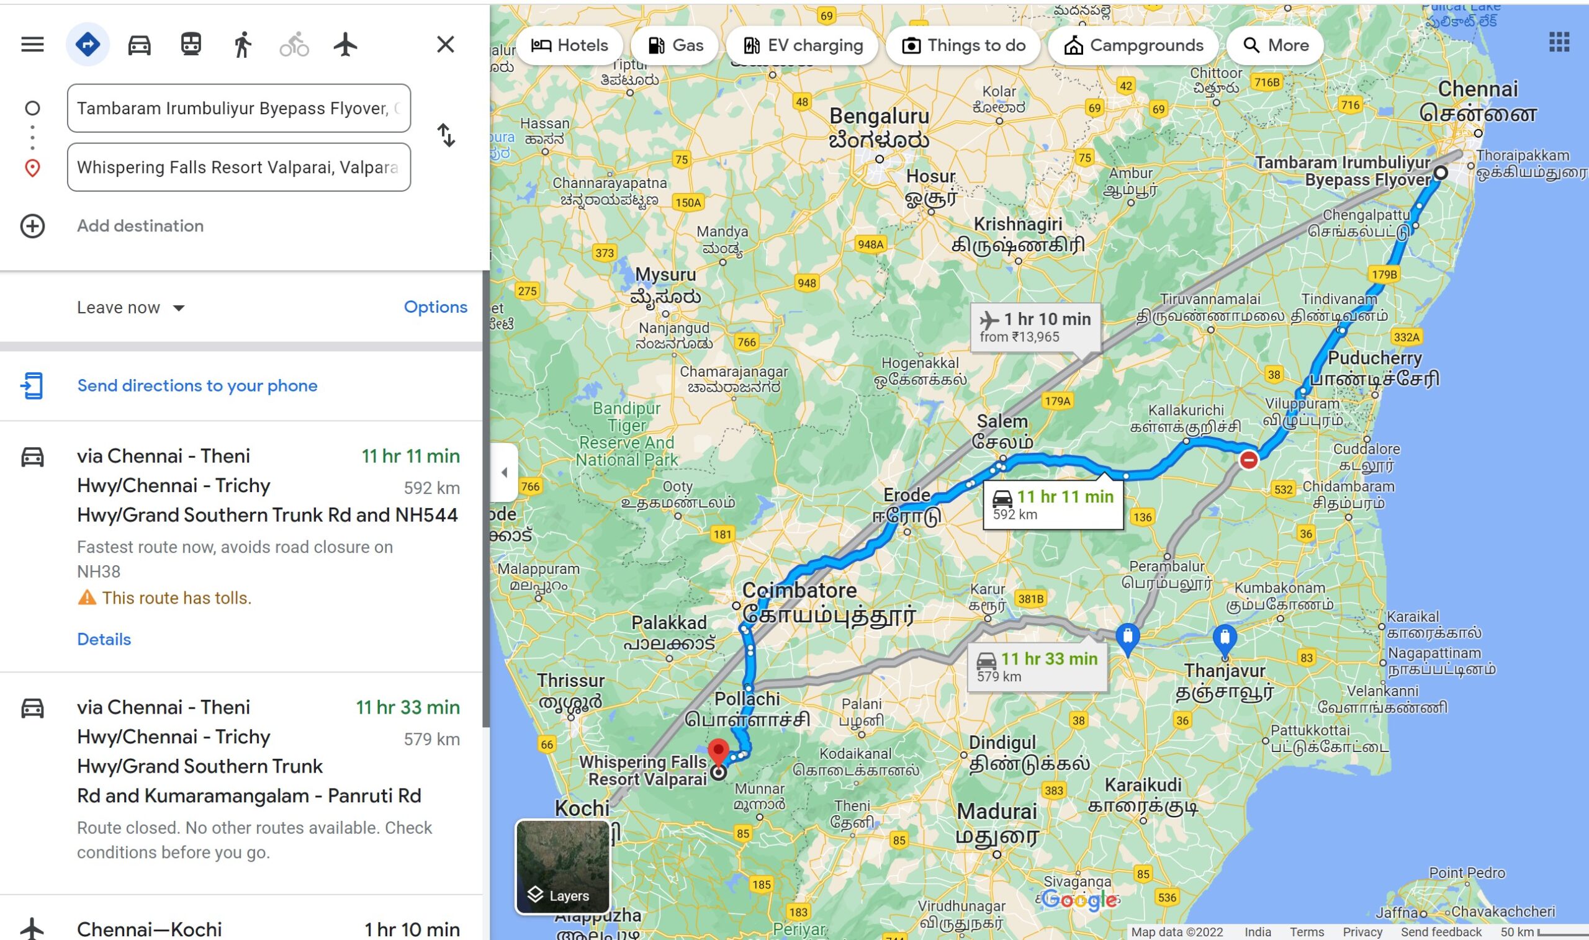Screen dimensions: 1589x940
Task: Filter map by EV charging
Action: [802, 45]
